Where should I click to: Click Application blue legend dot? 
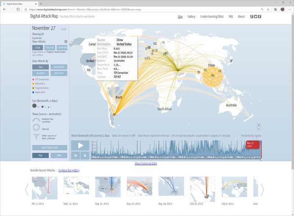coord(33,92)
